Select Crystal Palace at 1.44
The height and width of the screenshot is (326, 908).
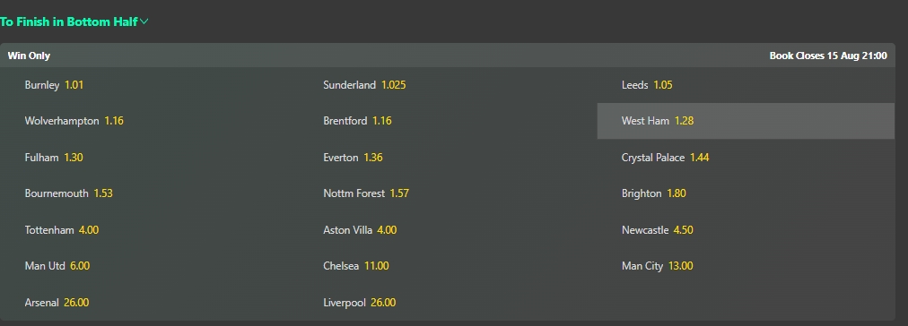coord(746,158)
